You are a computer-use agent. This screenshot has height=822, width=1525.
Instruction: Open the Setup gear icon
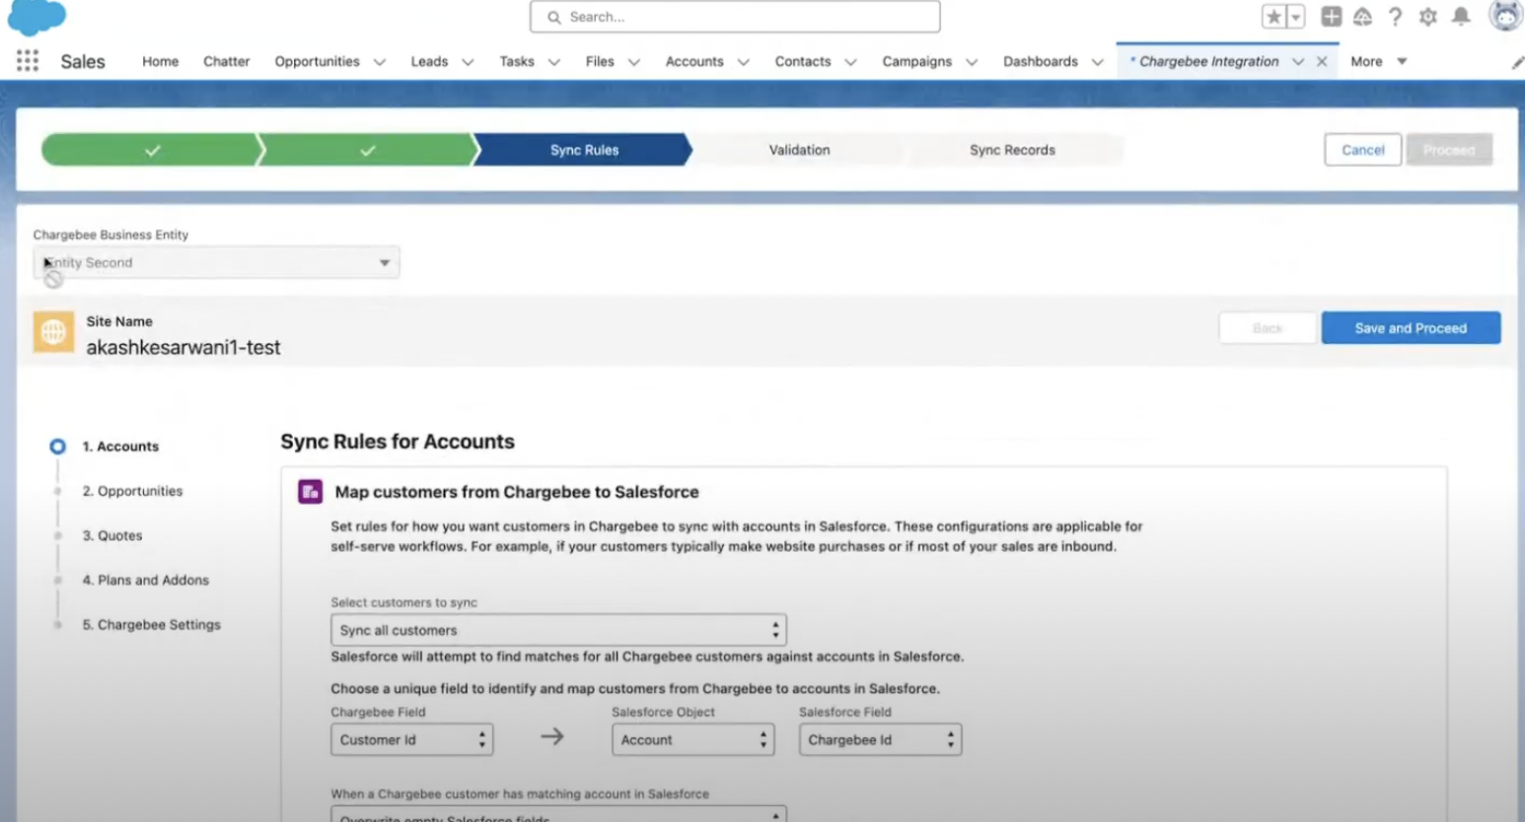[x=1427, y=17]
